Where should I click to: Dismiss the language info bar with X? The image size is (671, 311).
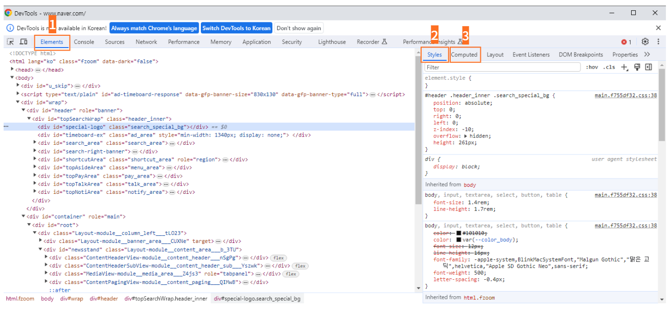(x=658, y=28)
